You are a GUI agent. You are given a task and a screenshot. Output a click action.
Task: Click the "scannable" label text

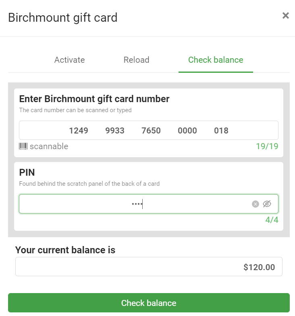click(49, 146)
